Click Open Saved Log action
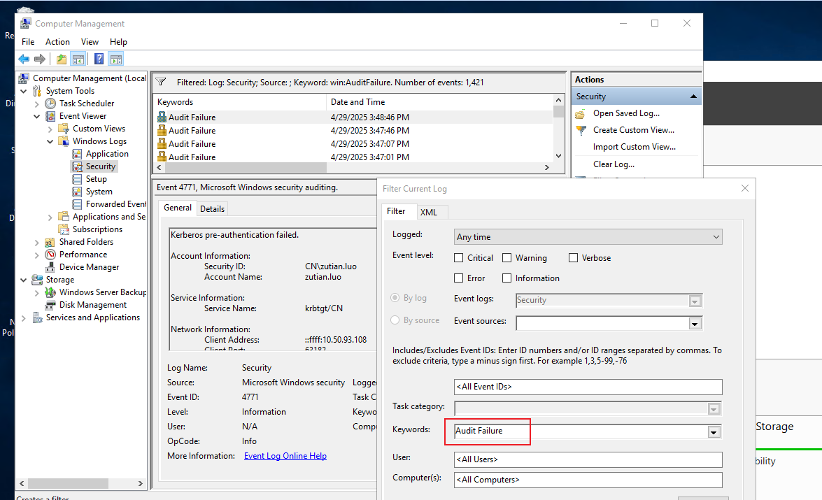 point(626,113)
